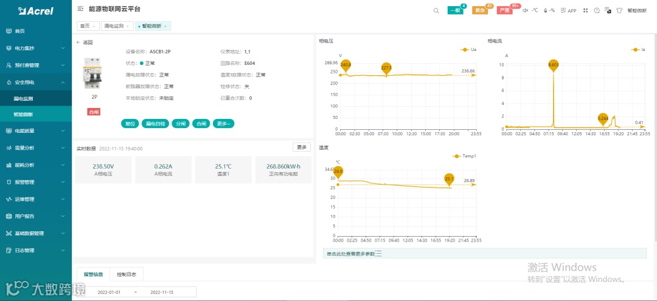Expand 预付费管理 menu

36,65
